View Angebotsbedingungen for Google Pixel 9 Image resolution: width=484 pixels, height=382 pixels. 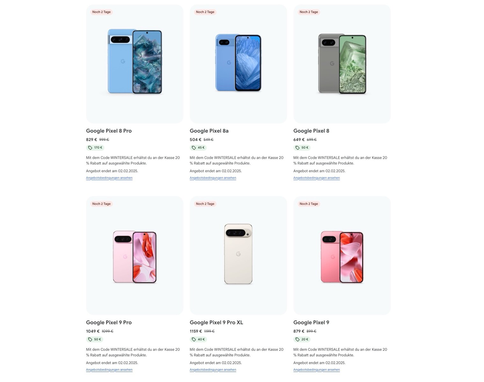click(x=316, y=370)
